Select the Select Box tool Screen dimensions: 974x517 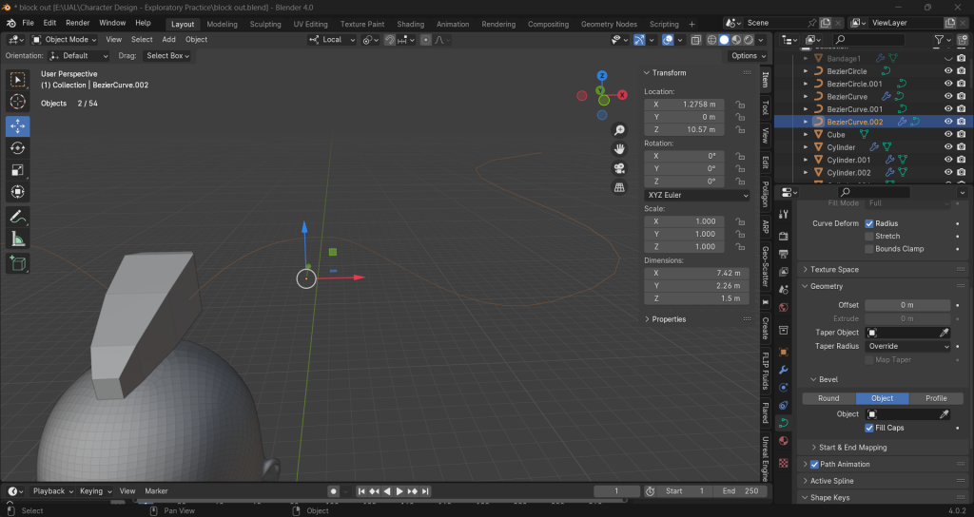(17, 80)
